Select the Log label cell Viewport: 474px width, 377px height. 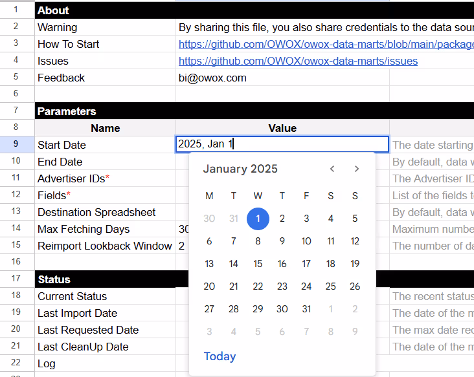click(x=105, y=363)
